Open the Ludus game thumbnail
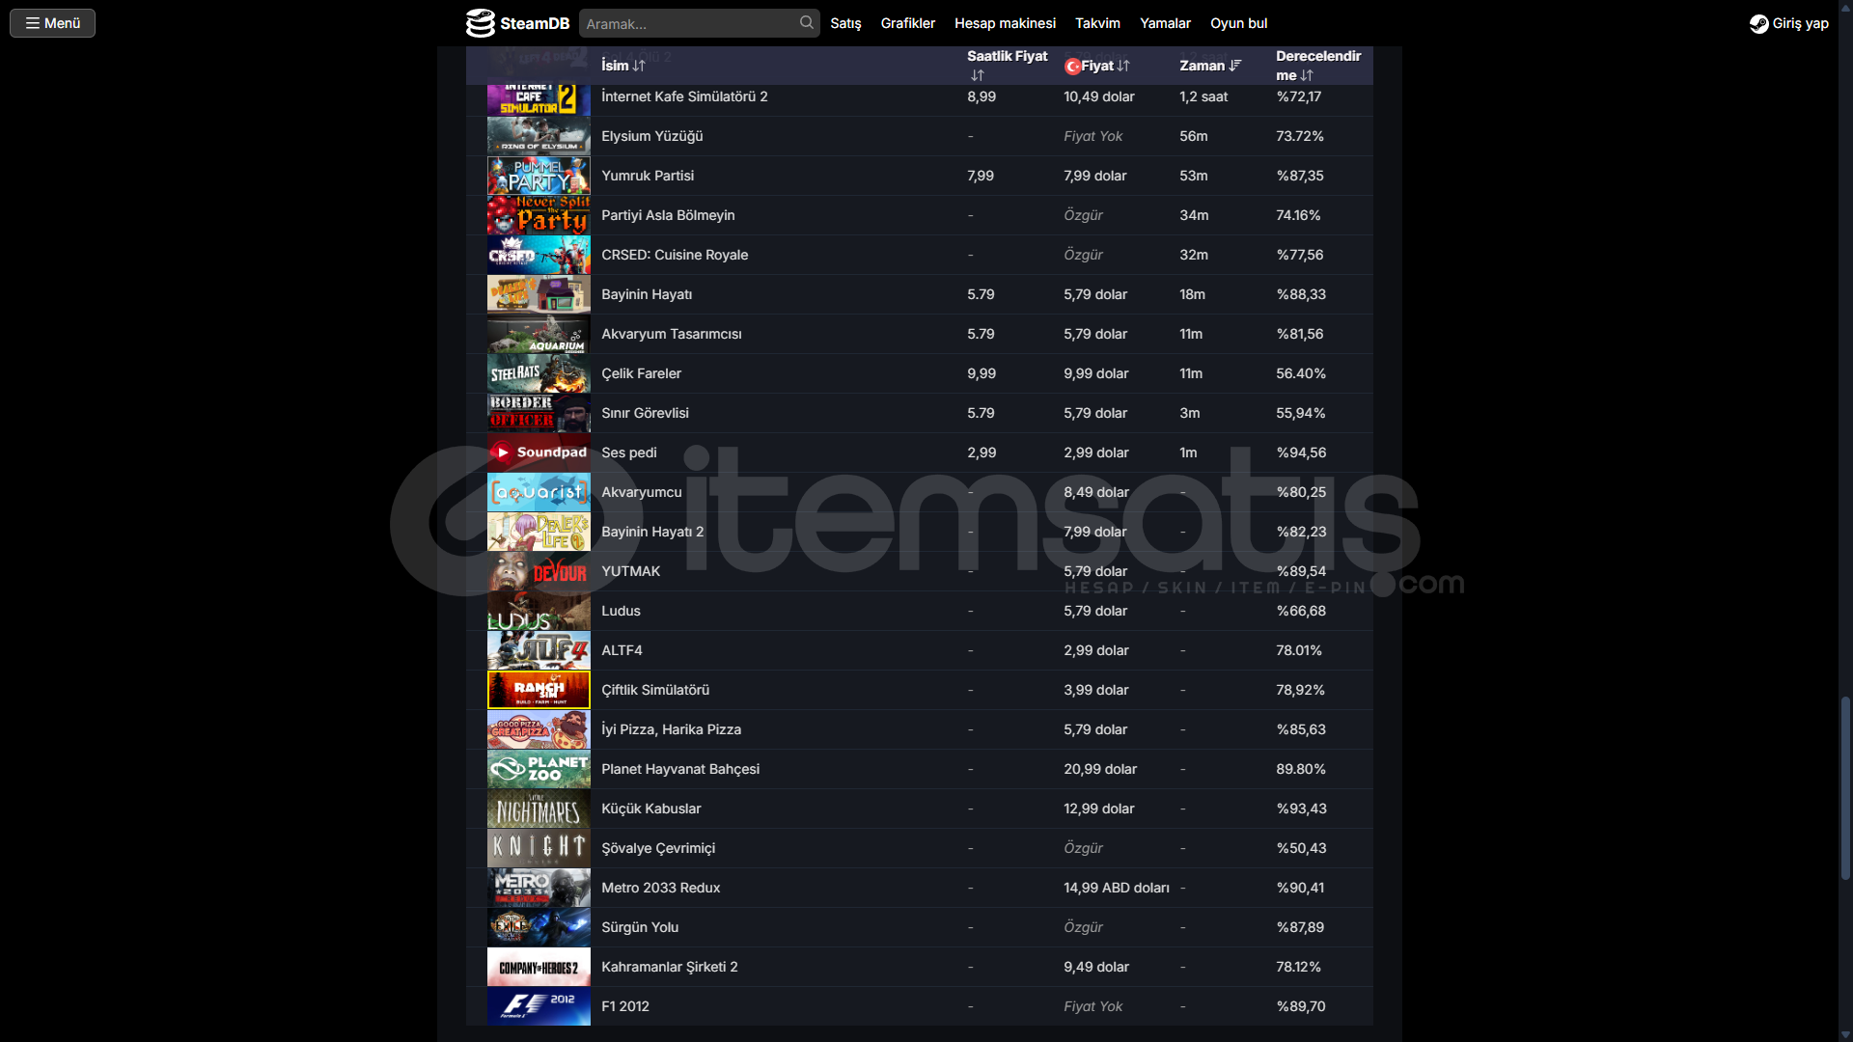 (539, 611)
